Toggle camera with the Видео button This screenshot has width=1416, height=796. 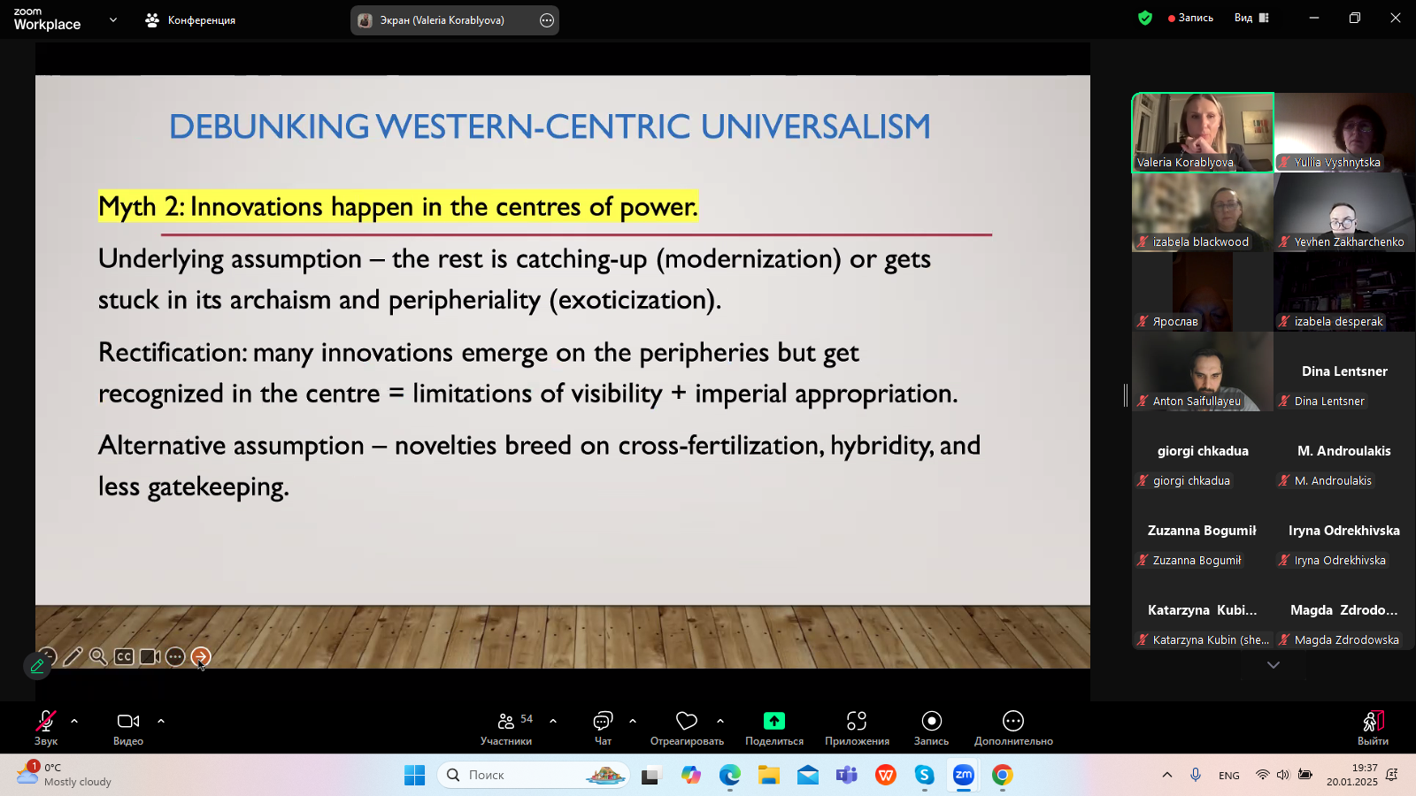[128, 727]
